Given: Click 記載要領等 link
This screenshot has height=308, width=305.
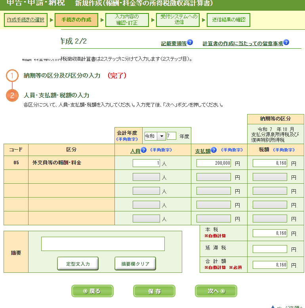Looking at the screenshot, I should (x=174, y=44).
